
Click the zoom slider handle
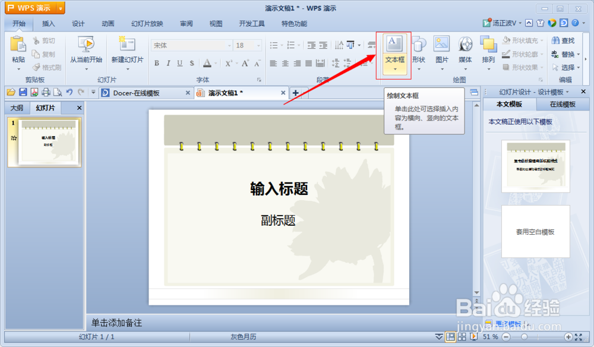(x=525, y=337)
